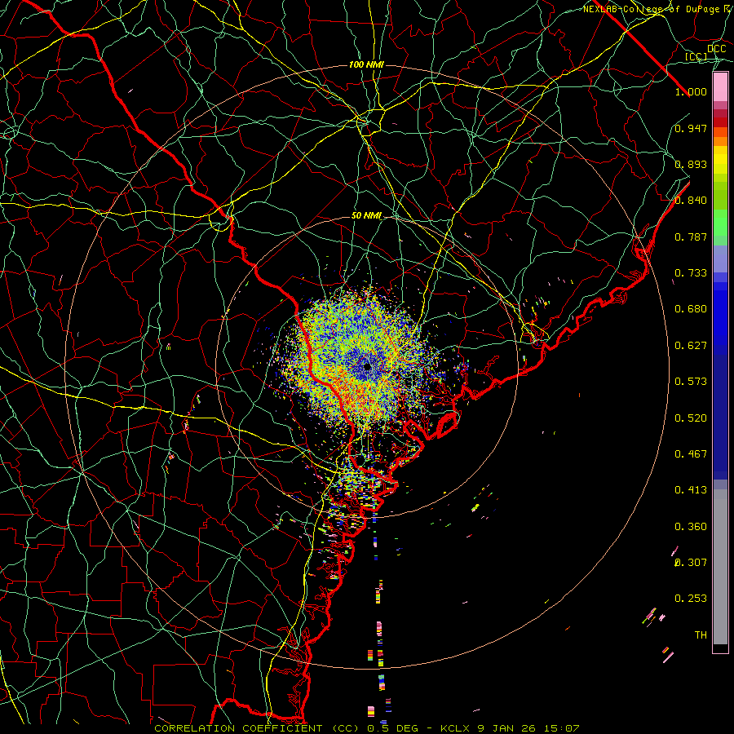The height and width of the screenshot is (734, 734).
Task: Click the 1.000 scale value
Action: click(691, 91)
